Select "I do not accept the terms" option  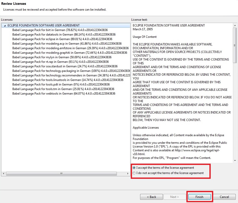[134, 173]
